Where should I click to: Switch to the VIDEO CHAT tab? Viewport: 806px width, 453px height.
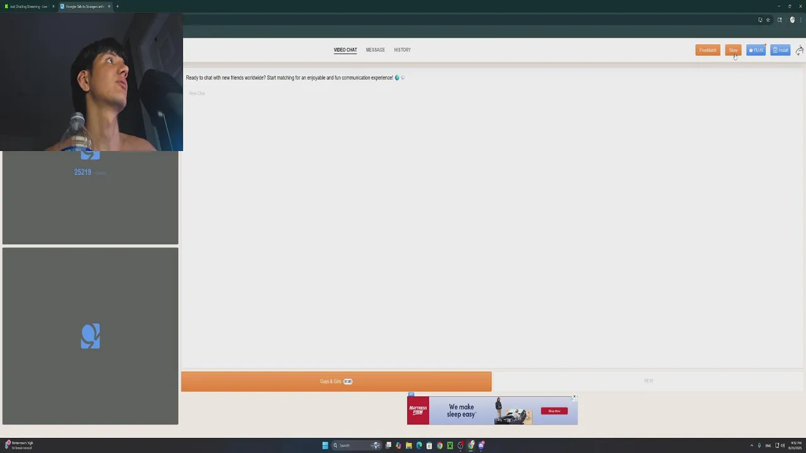tap(345, 50)
